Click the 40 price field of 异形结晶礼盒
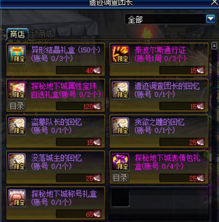The height and width of the screenshot is (222, 219). (x=79, y=70)
